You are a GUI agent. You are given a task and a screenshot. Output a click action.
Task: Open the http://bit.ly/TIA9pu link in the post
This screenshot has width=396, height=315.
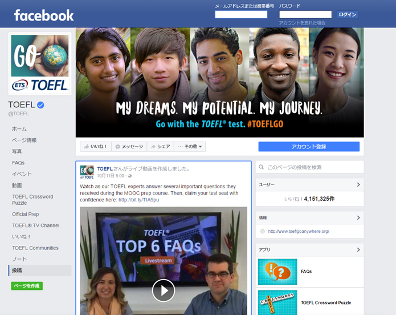pyautogui.click(x=138, y=200)
